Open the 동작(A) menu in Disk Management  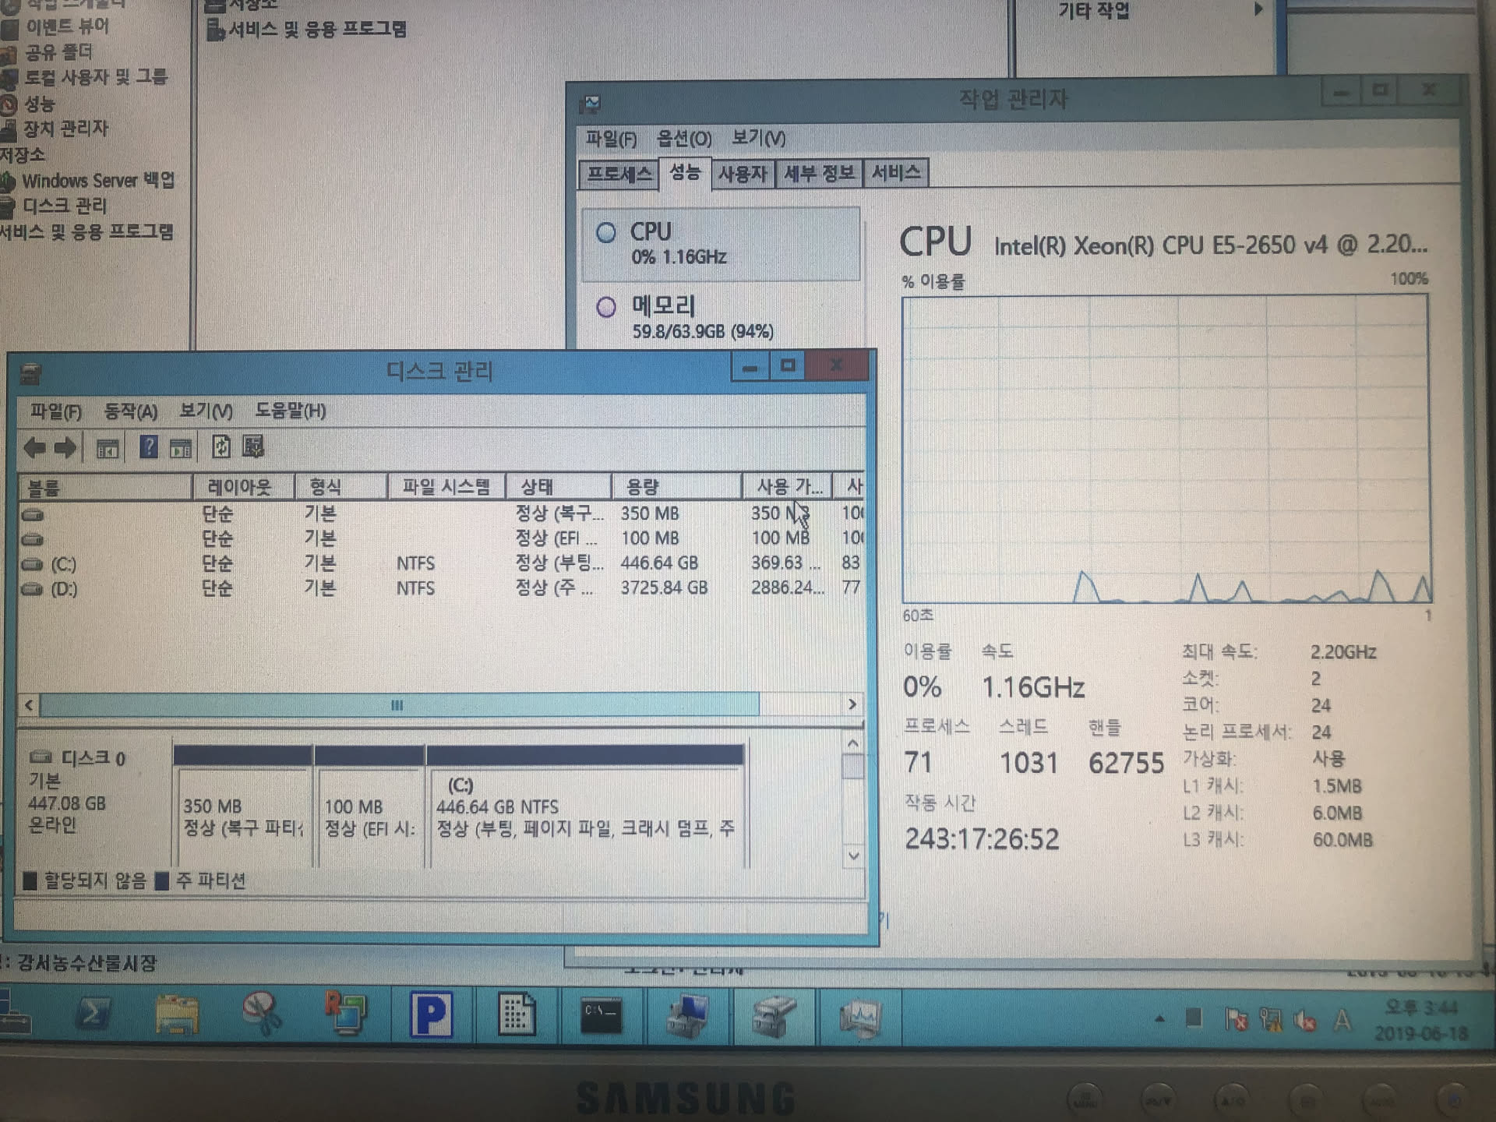130,411
